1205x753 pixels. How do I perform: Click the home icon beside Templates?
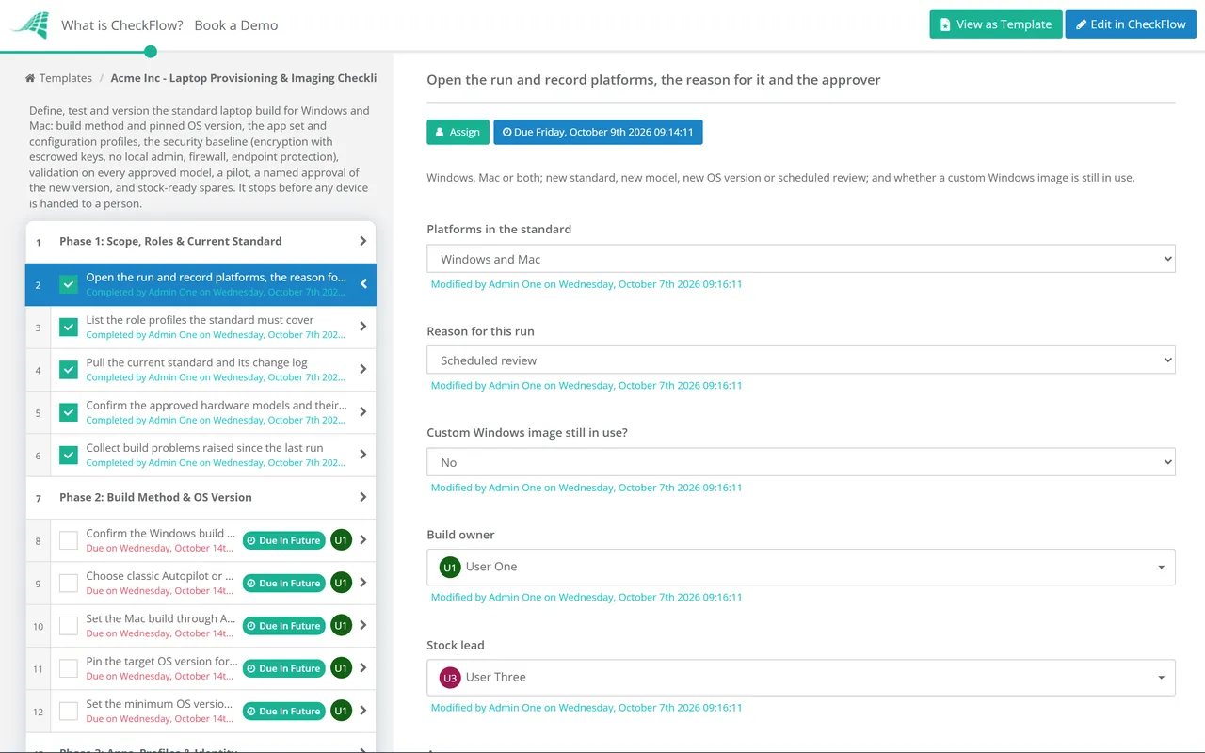point(30,78)
